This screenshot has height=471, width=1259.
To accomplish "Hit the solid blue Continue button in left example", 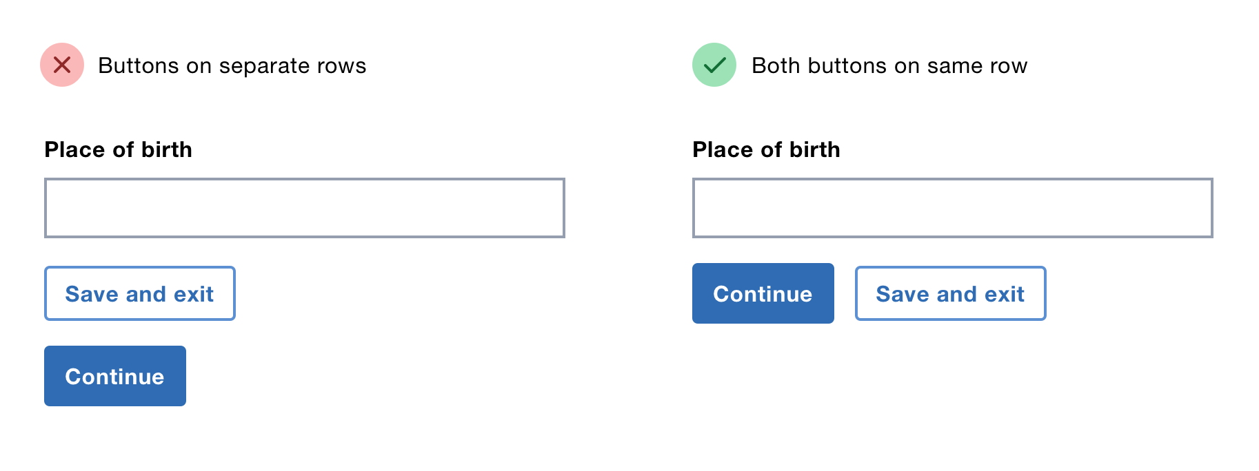I will tap(115, 376).
